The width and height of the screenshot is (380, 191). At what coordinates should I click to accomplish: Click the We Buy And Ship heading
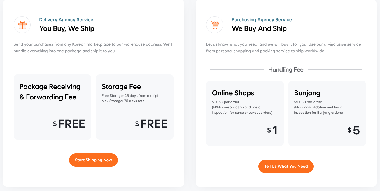point(259,28)
